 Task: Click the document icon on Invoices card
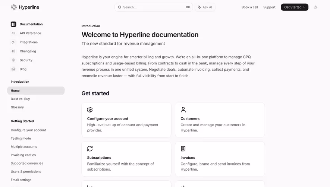[183, 149]
